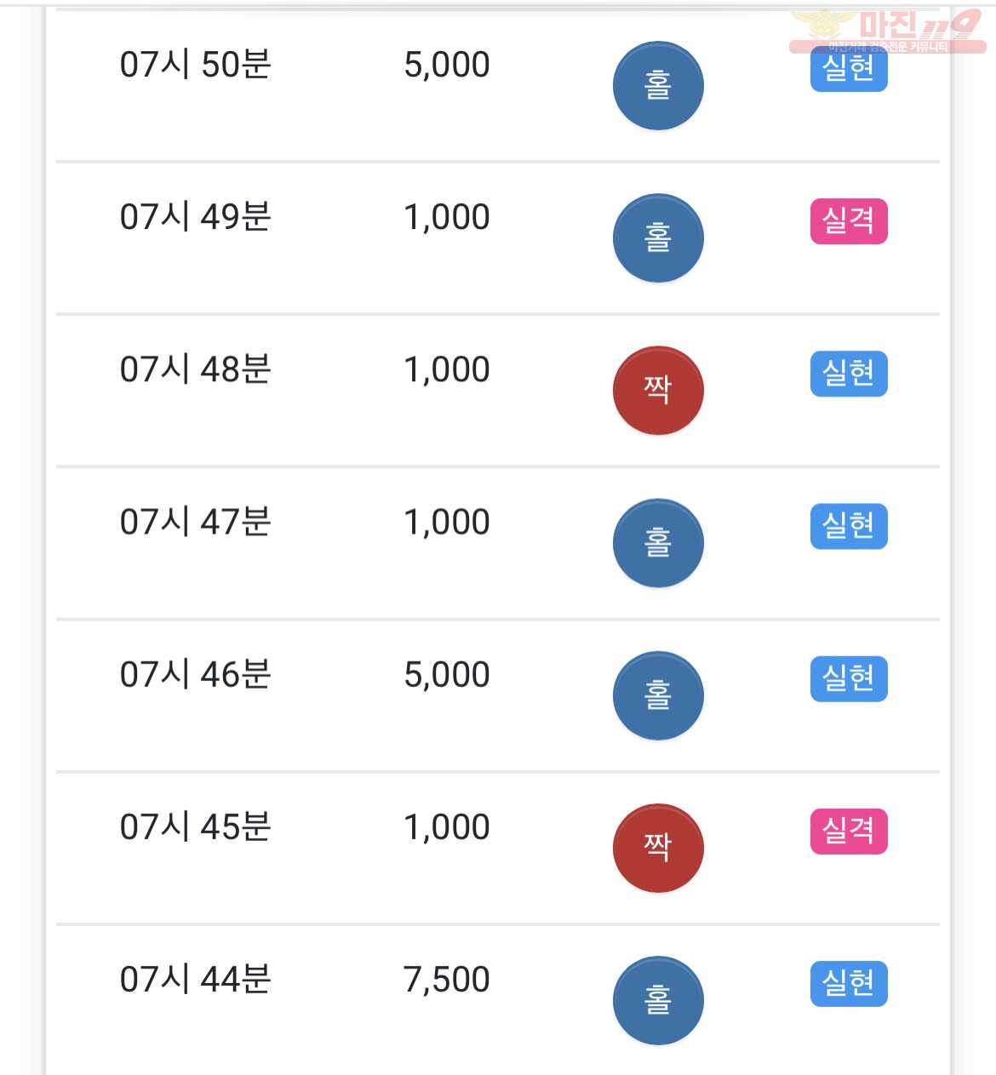Select the 실현 badge for 07시 44분
The height and width of the screenshot is (1075, 996).
click(849, 983)
